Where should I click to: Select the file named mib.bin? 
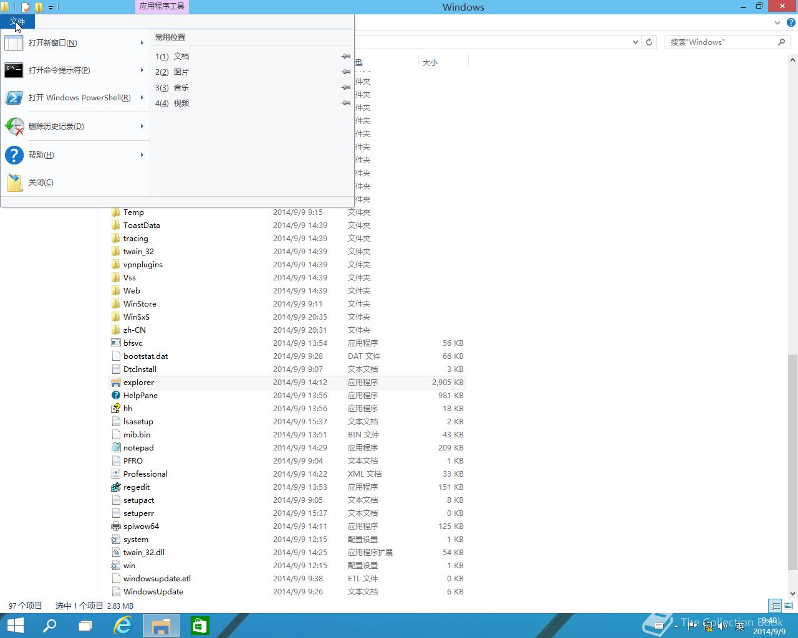[x=137, y=435]
